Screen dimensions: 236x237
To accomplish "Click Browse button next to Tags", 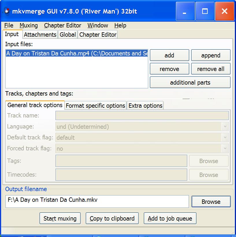I will click(209, 161).
